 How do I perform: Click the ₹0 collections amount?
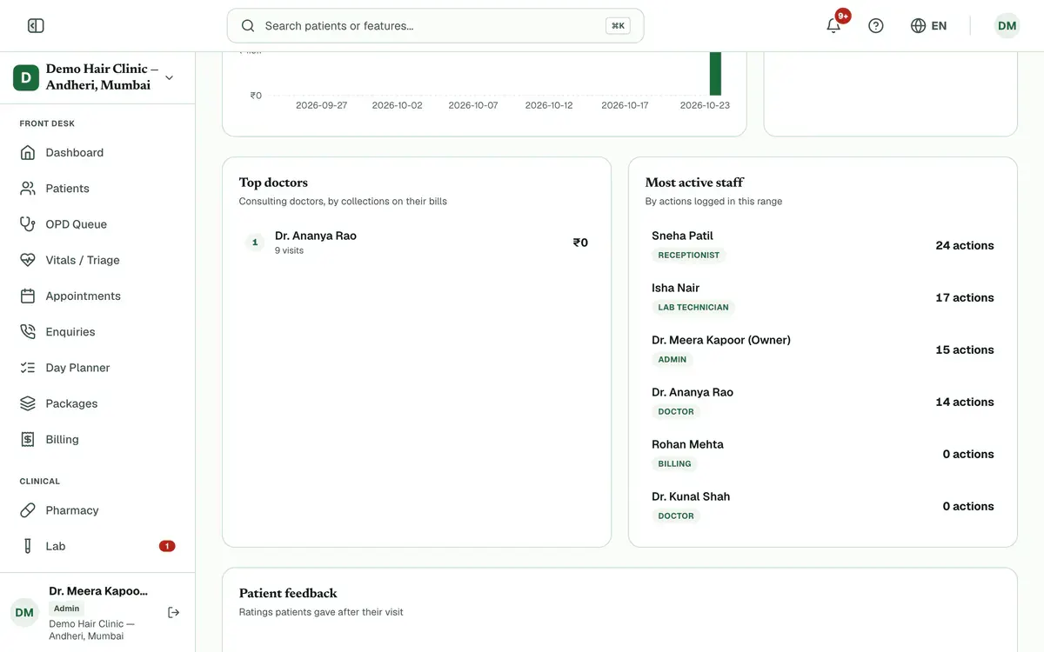click(580, 243)
